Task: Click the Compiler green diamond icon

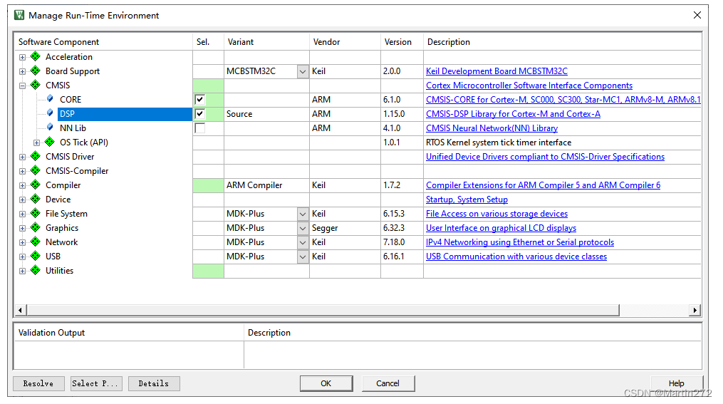Action: 36,185
